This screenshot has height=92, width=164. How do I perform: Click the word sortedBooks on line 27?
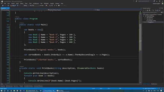[x=35, y=55]
